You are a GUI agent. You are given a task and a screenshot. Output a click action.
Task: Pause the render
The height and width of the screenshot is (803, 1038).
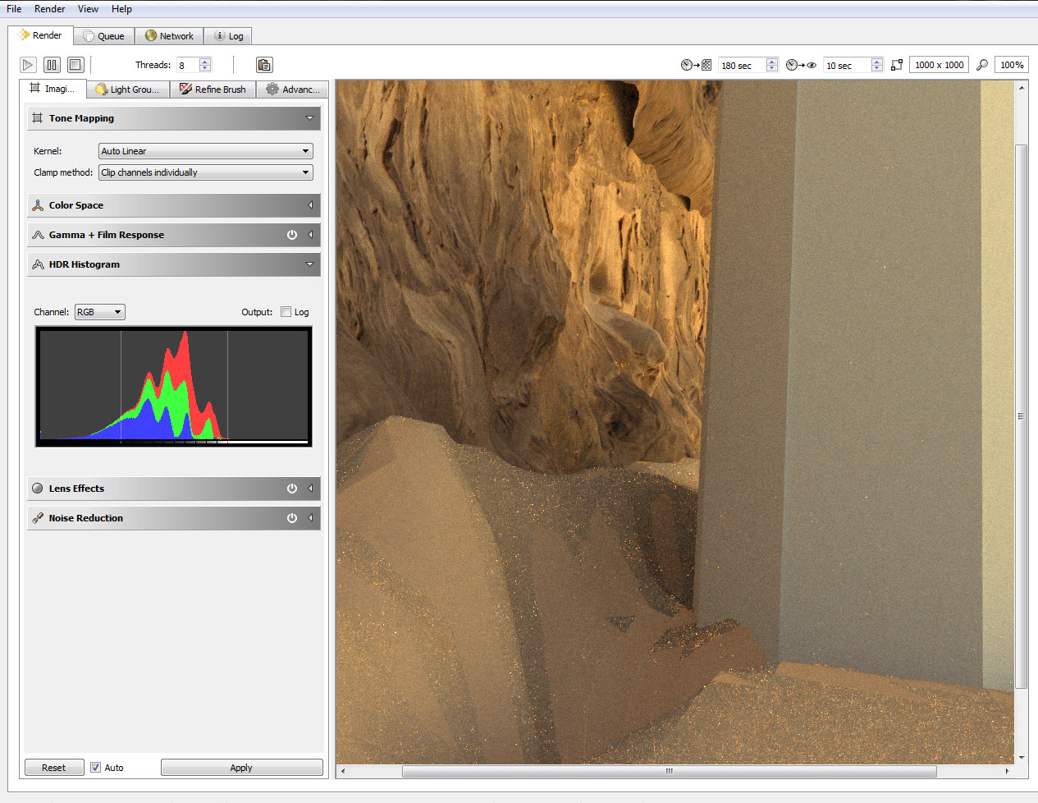pos(52,65)
